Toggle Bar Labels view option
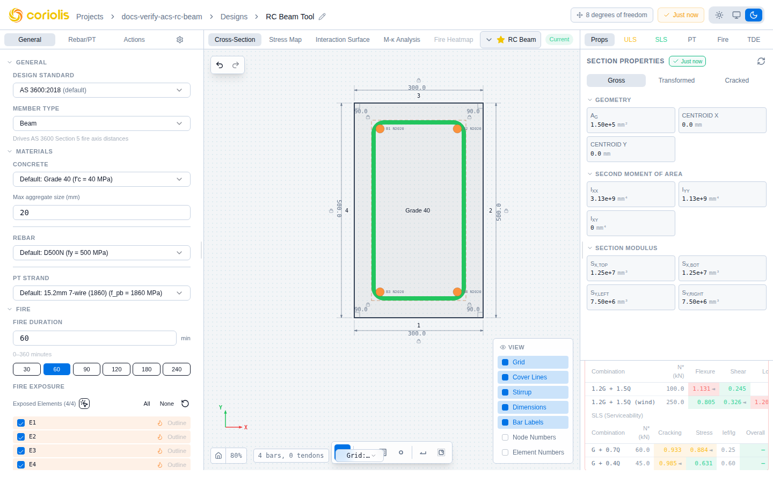Screen dimensions: 773x483 tap(533, 422)
